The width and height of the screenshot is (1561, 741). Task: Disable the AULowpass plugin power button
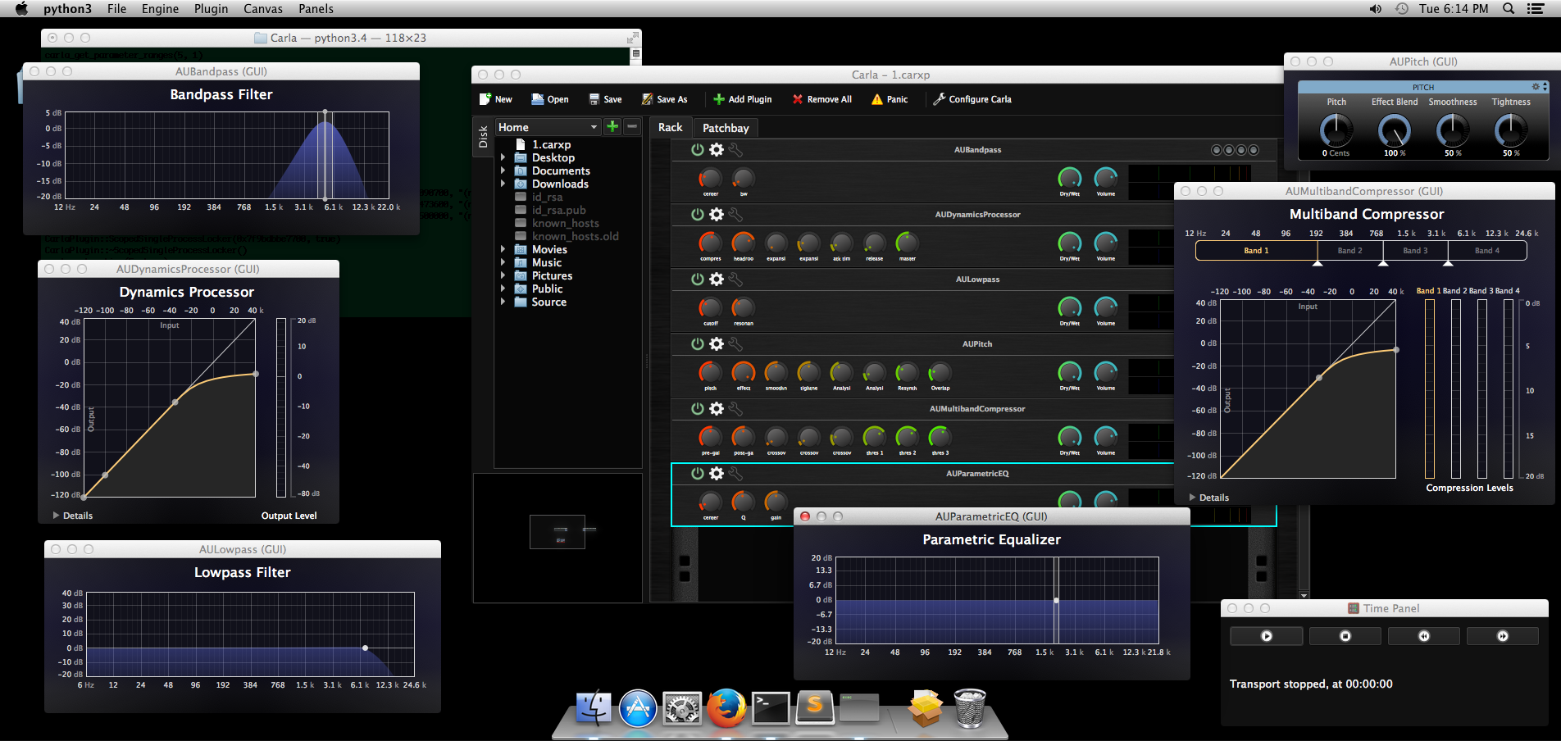697,280
